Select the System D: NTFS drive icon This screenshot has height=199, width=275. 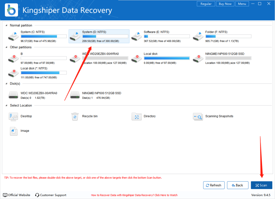(x=75, y=36)
